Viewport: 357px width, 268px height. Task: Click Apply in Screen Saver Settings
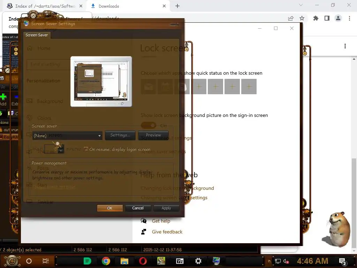point(166,208)
